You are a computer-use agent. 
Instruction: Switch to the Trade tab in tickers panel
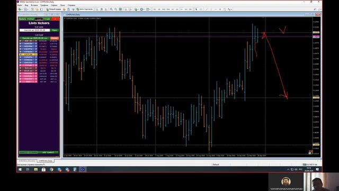[x=47, y=19]
